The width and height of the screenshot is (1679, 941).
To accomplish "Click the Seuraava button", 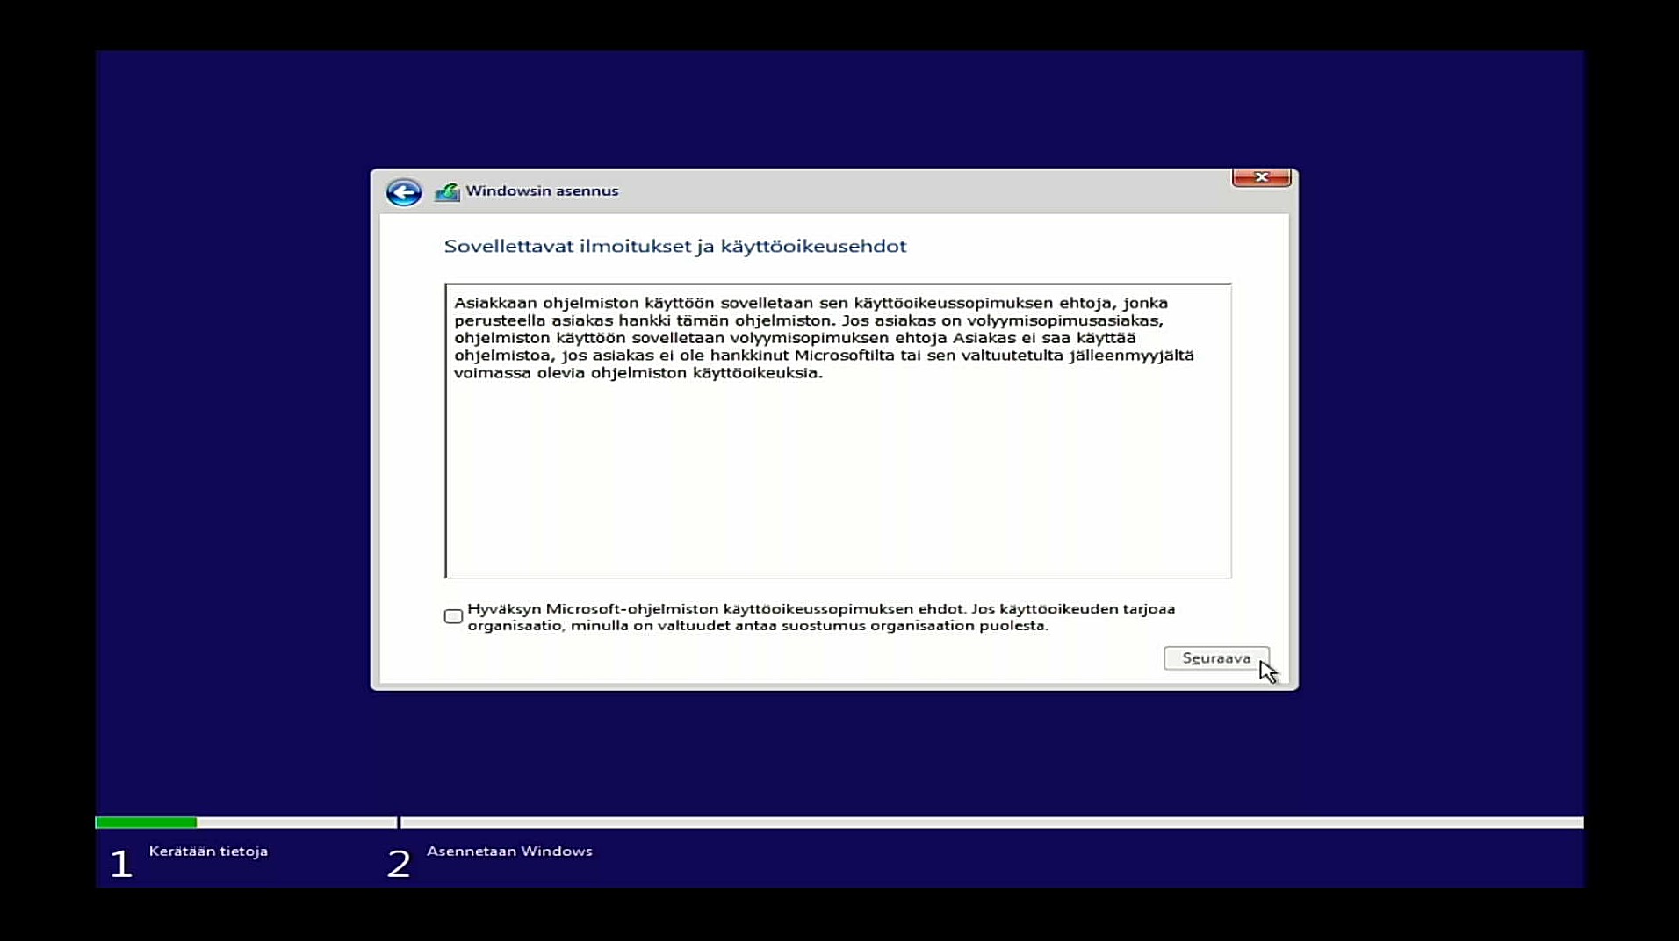I will click(x=1216, y=658).
